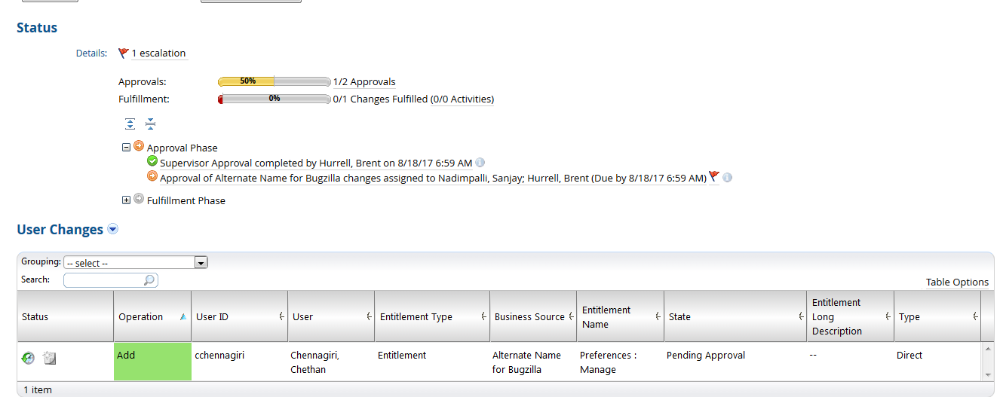Click the collapse all tree icon
Viewport: 1003px width, 397px height.
tap(150, 124)
